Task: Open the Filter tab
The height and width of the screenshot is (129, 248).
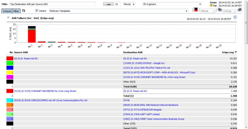Action: pyautogui.click(x=16, y=11)
